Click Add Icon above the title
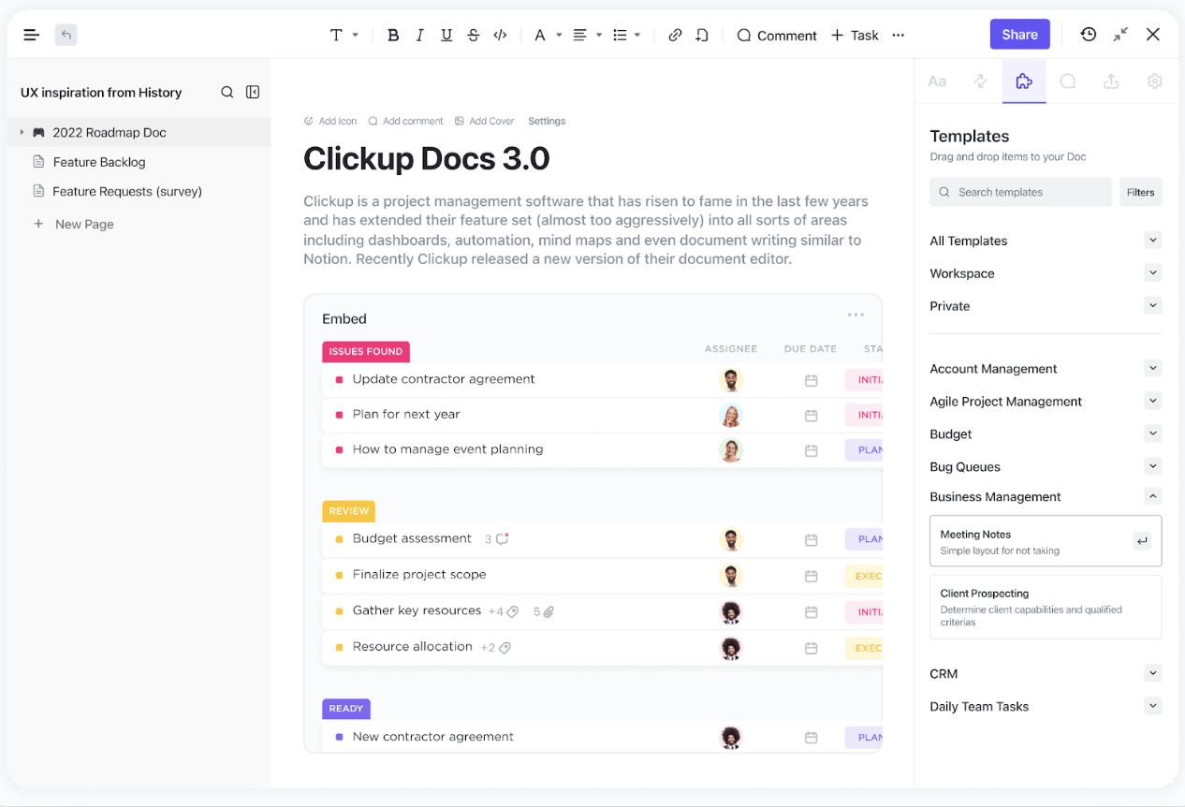 pos(330,121)
